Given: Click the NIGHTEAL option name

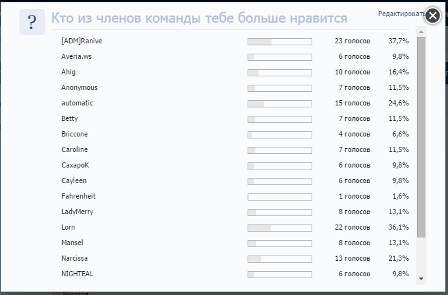Looking at the screenshot, I should [x=77, y=274].
